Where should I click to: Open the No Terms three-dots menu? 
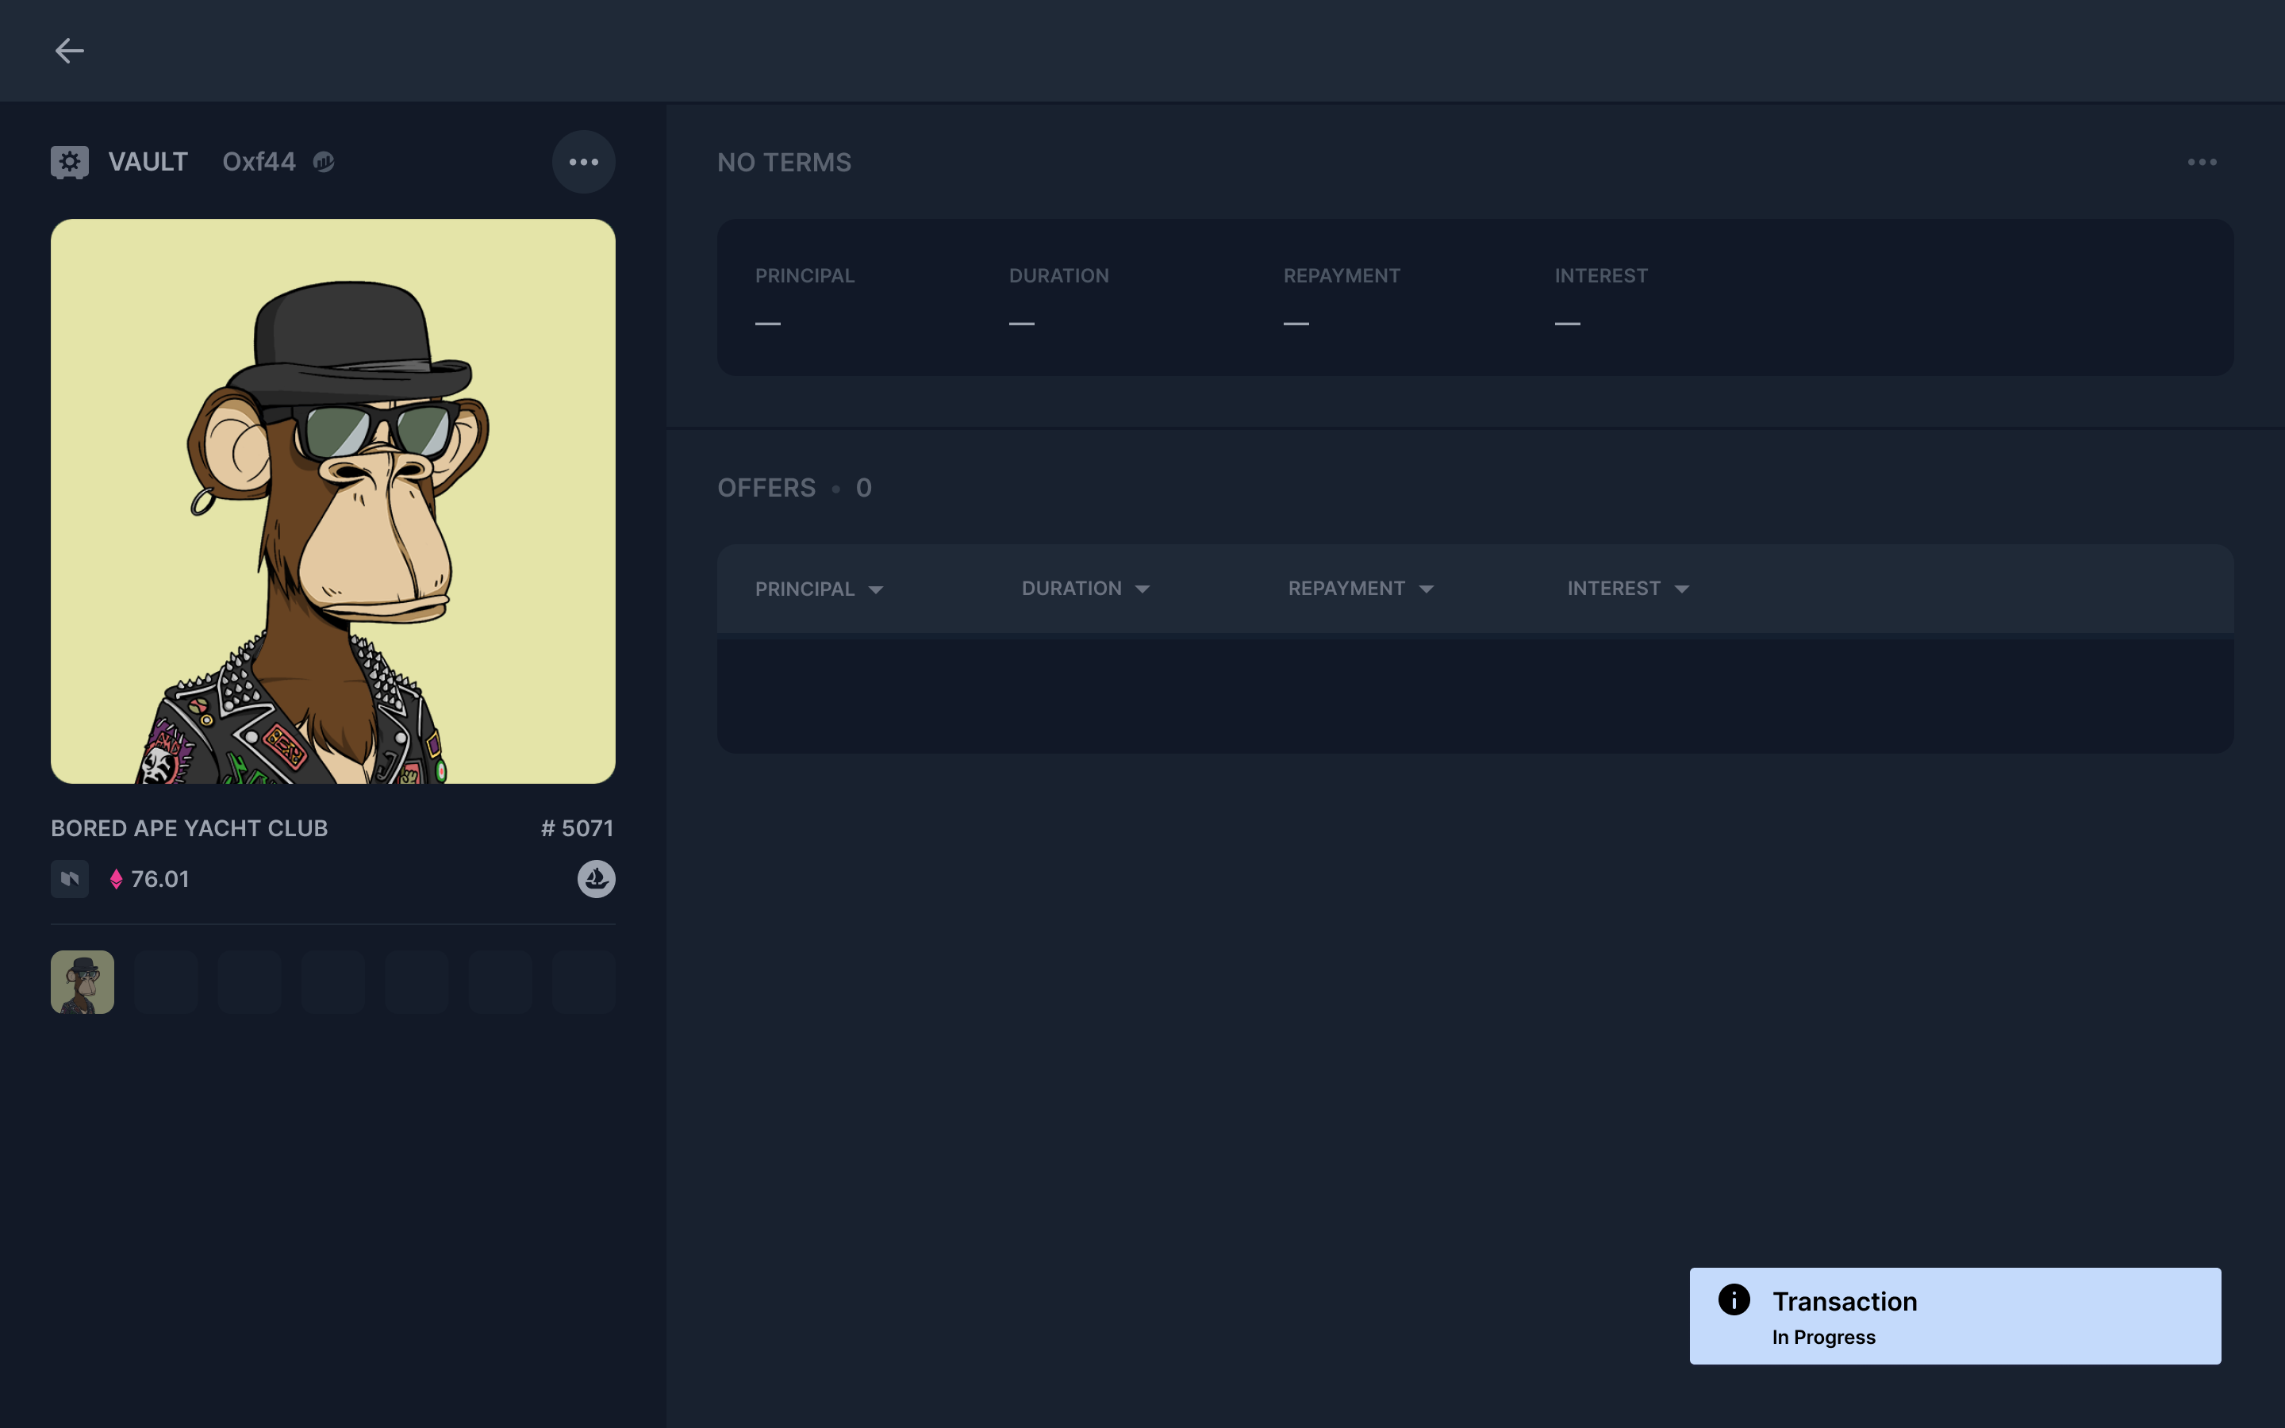tap(2201, 163)
